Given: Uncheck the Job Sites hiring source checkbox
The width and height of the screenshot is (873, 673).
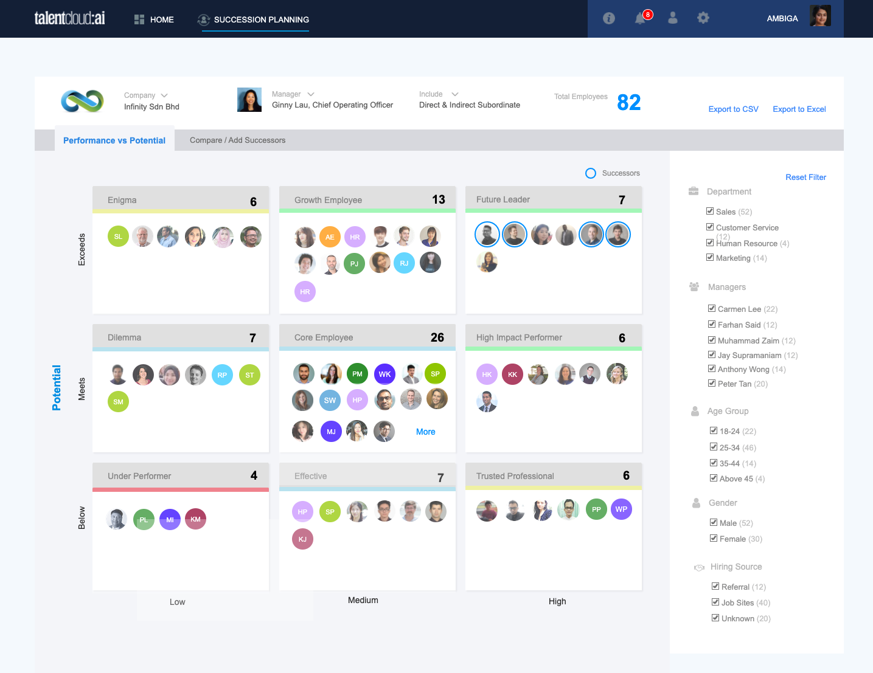Looking at the screenshot, I should pos(715,602).
